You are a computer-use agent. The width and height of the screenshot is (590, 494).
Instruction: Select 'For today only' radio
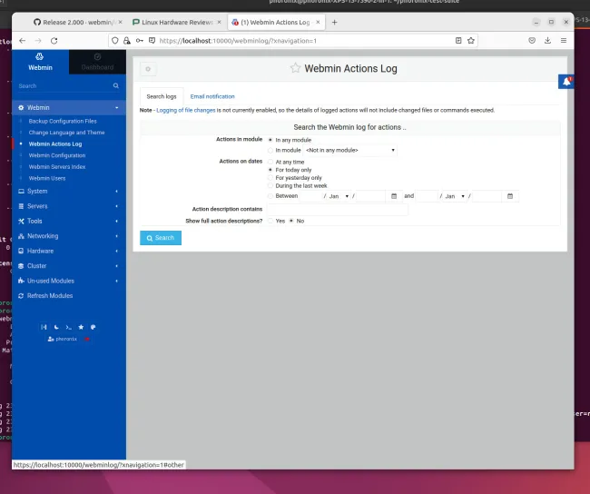pyautogui.click(x=270, y=170)
